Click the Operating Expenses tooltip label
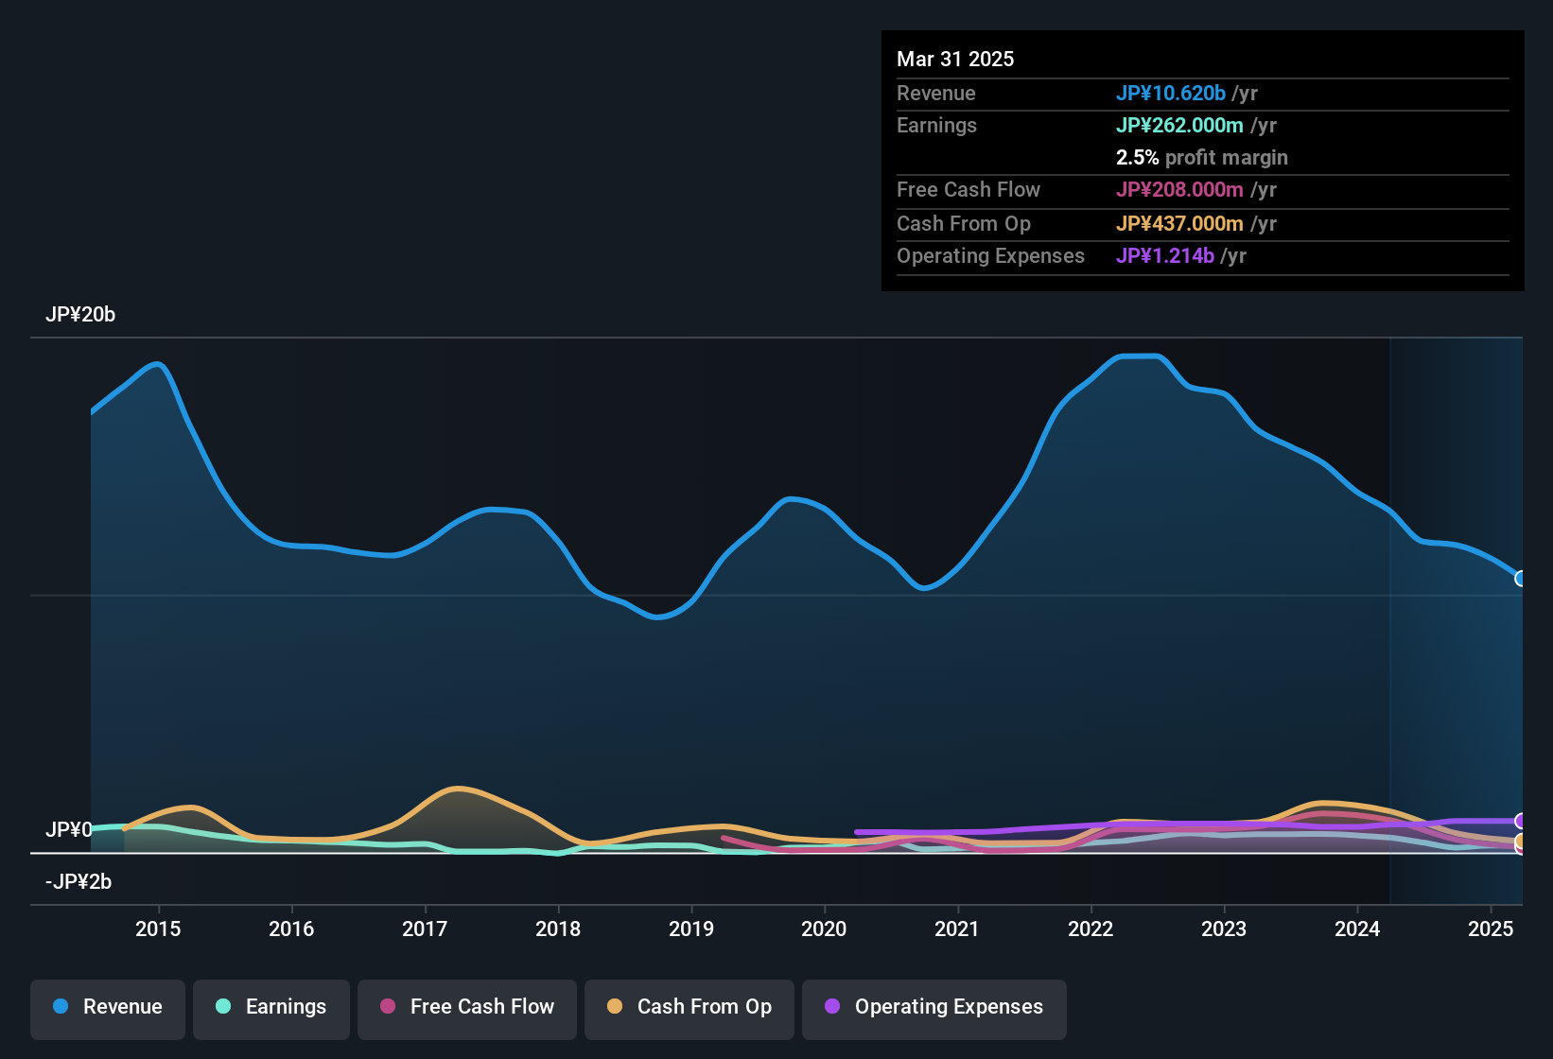The width and height of the screenshot is (1553, 1059). click(x=990, y=255)
